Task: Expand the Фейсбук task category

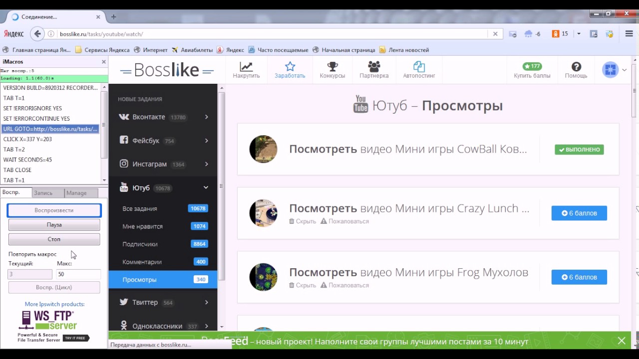Action: pos(207,141)
